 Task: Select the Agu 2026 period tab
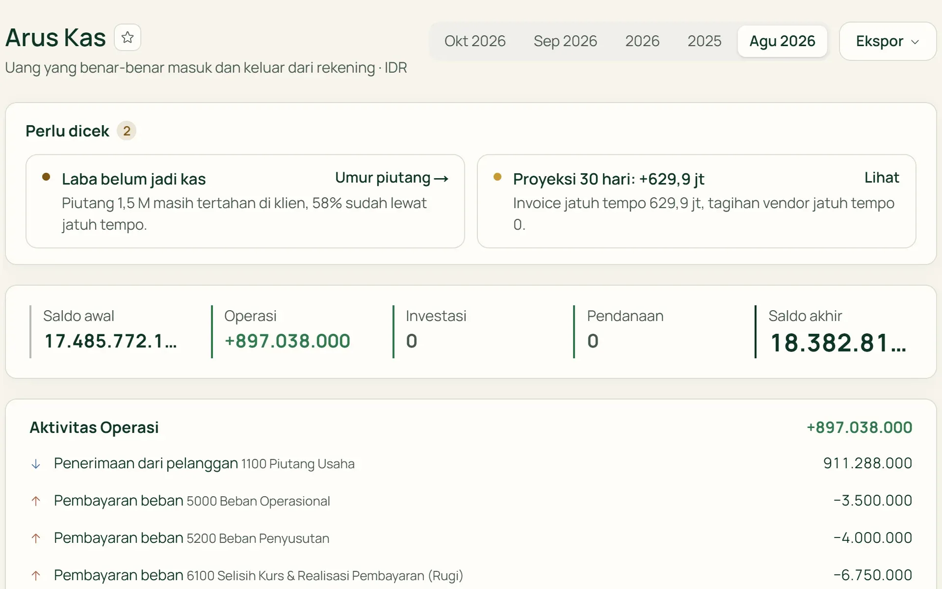click(x=782, y=41)
